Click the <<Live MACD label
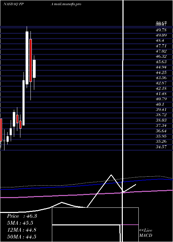The height and width of the screenshot is (242, 173). [146, 233]
